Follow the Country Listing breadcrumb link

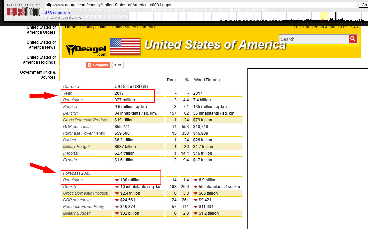pos(94,27)
